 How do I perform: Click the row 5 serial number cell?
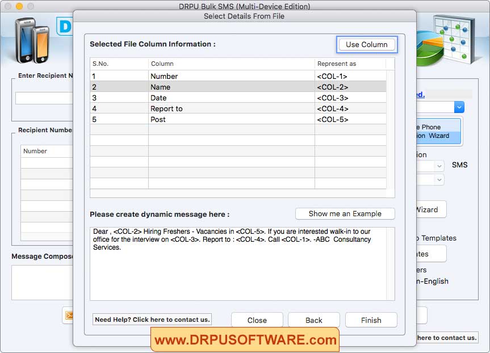[x=119, y=119]
